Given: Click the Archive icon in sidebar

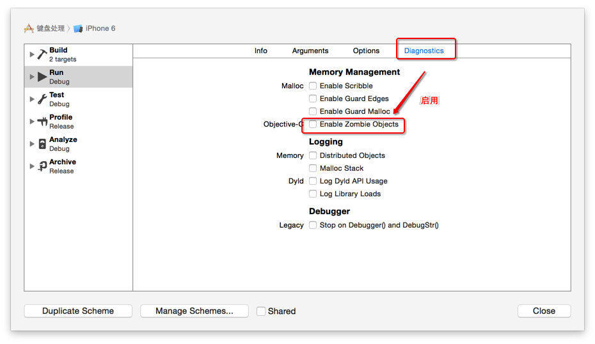Looking at the screenshot, I should point(42,166).
